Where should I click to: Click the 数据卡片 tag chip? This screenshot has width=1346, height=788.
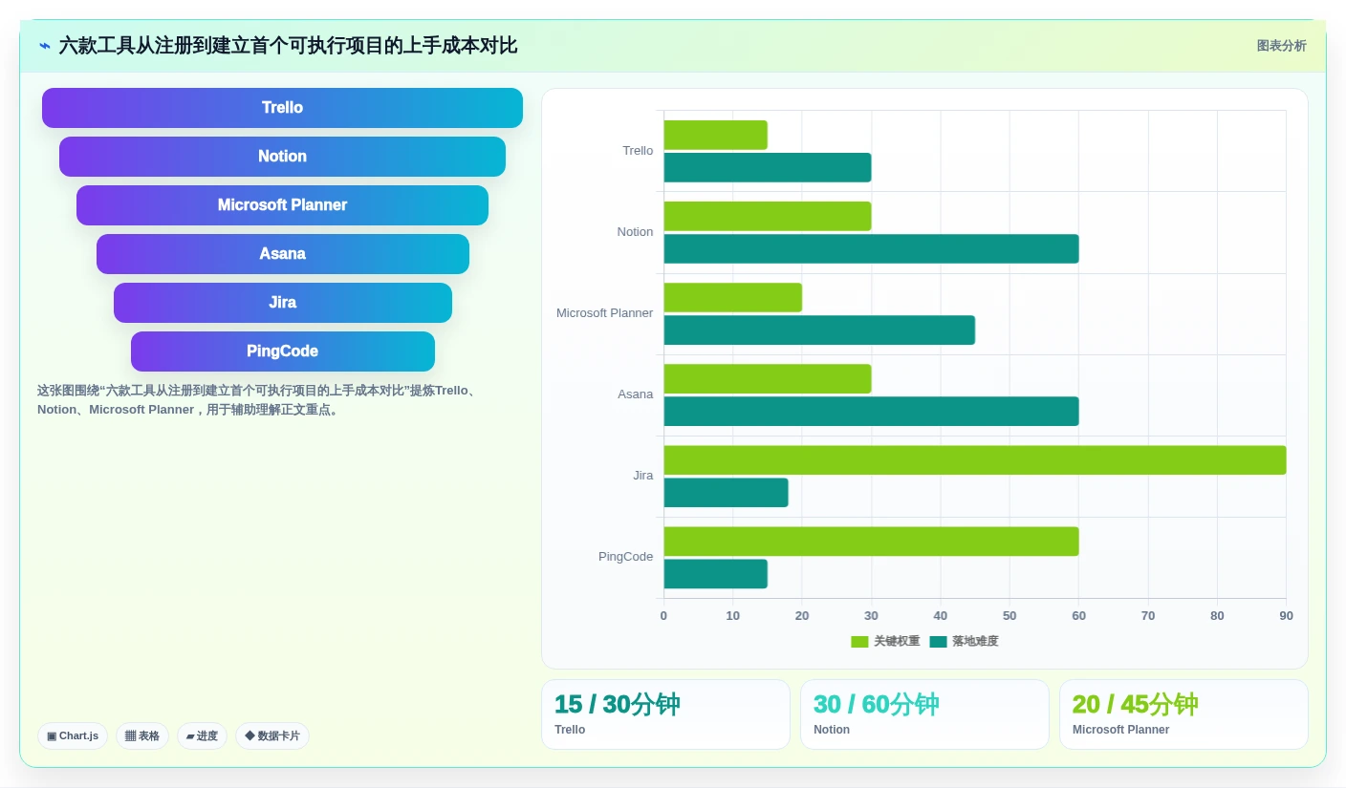click(272, 735)
